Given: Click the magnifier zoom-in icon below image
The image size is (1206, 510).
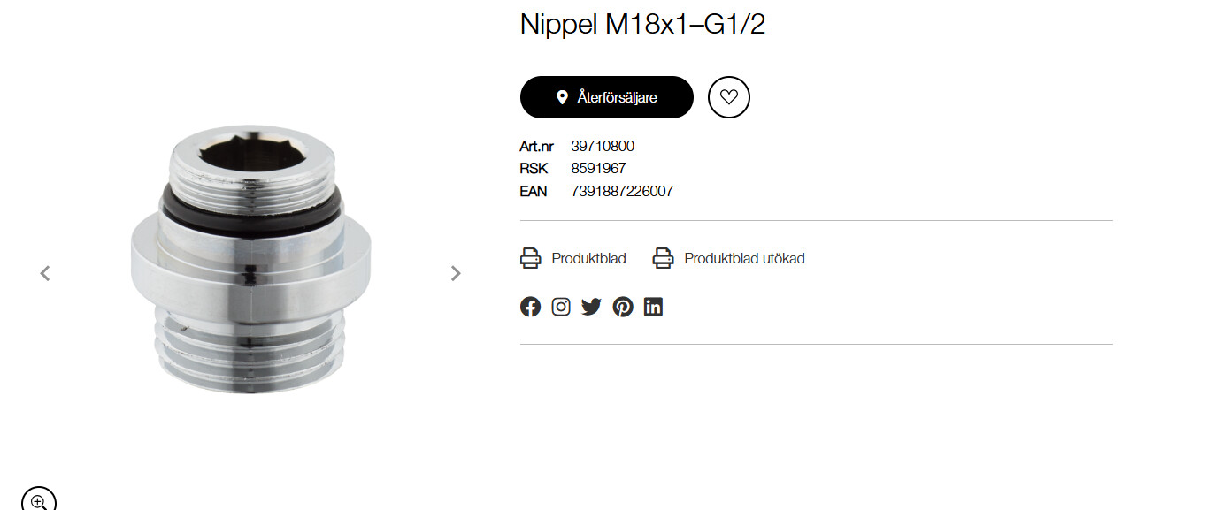Looking at the screenshot, I should click(x=38, y=498).
